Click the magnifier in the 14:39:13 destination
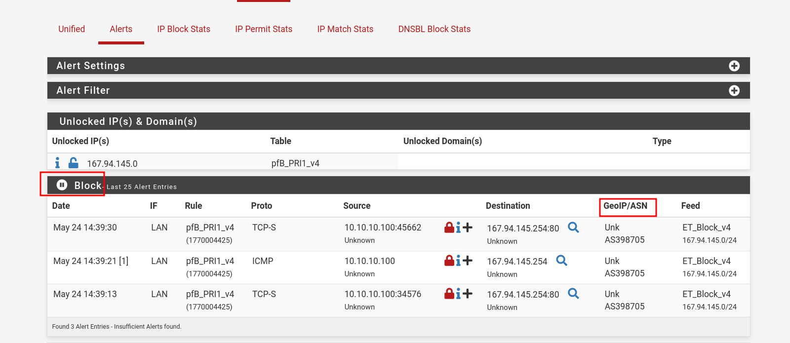Screen dimensions: 790x343 (x=573, y=293)
